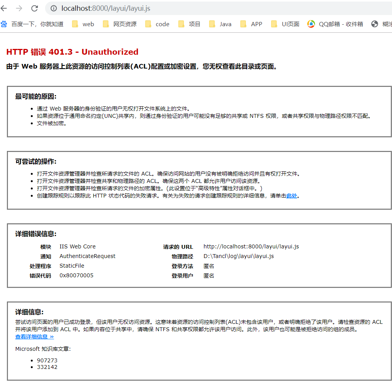Click the folder icon of the web bookmark
The width and height of the screenshot is (392, 382).
75,24
